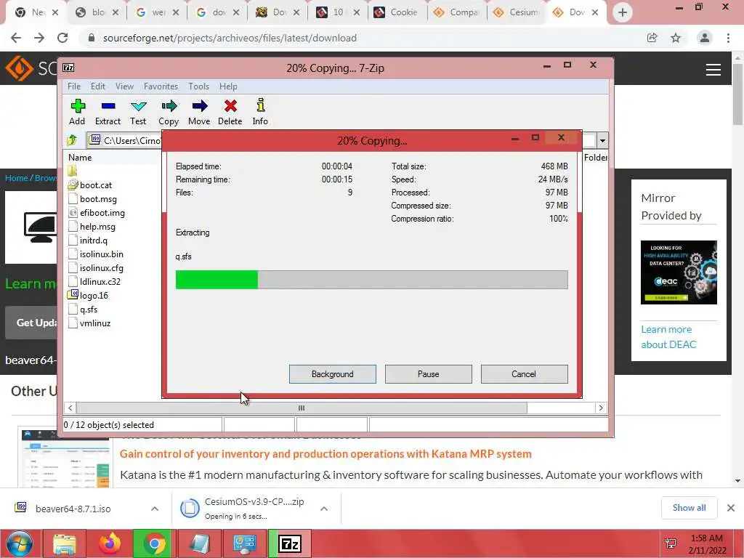Switch to the Cookie tab
744x558 pixels.
coord(397,12)
